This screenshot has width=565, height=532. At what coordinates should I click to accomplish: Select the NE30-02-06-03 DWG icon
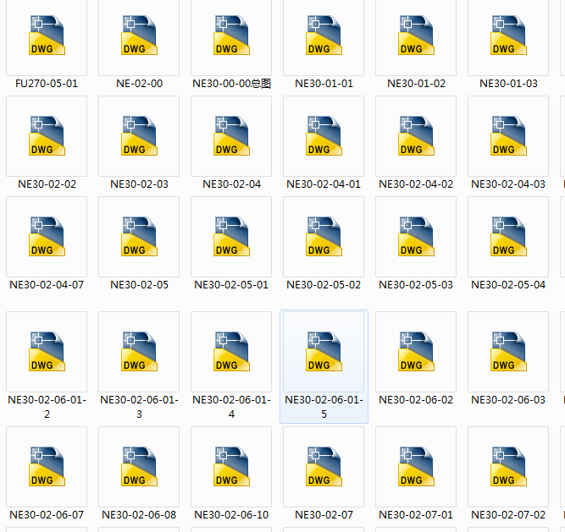tap(508, 352)
